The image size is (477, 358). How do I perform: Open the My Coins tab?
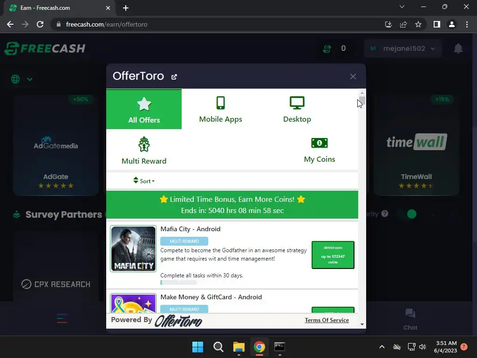[x=320, y=151]
